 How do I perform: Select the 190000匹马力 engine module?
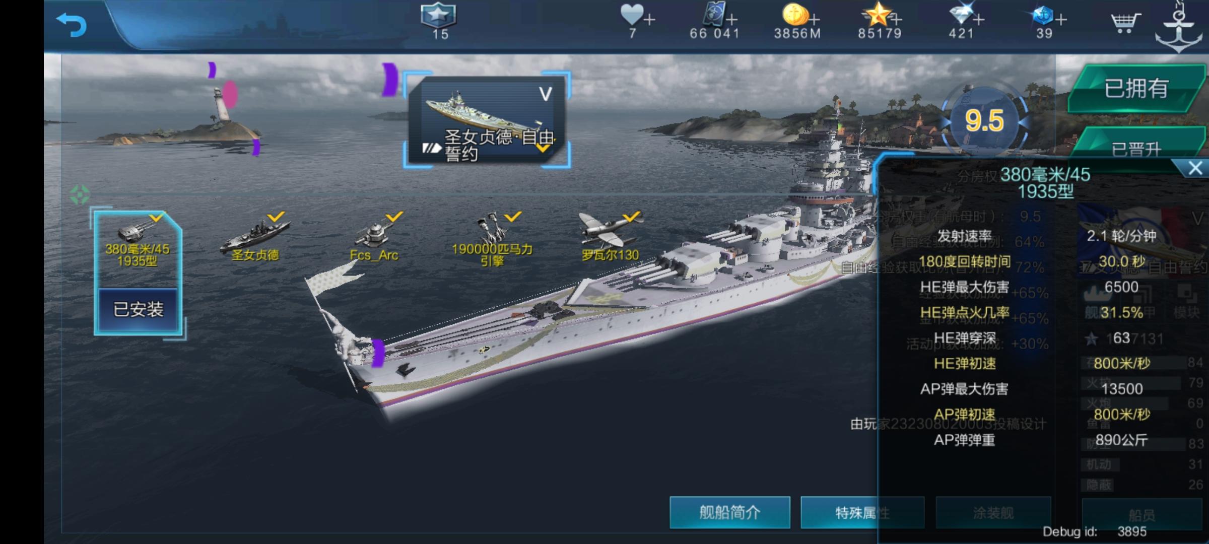(492, 239)
